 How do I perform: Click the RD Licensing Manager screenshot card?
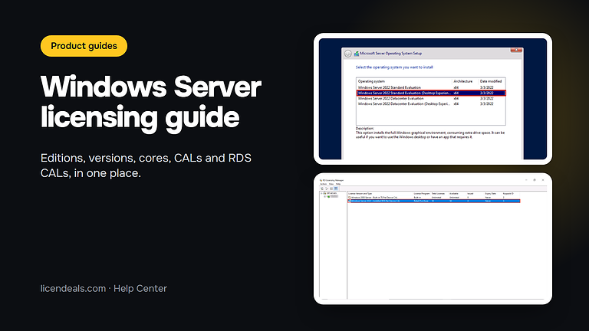[433, 239]
